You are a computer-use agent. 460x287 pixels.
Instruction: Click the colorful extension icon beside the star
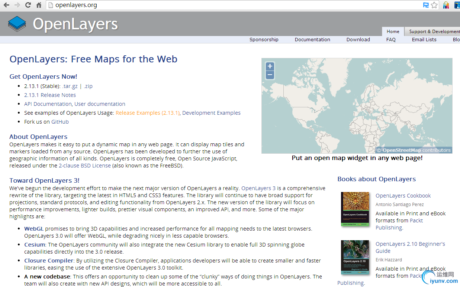point(446,5)
